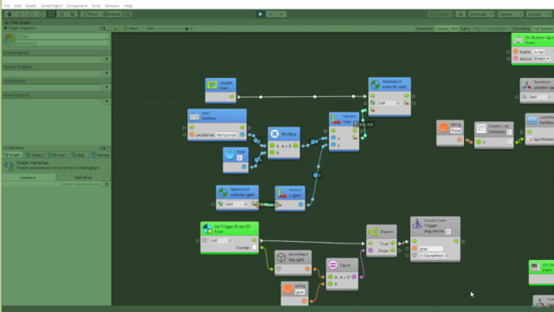Click the Equal node icon

(332, 265)
